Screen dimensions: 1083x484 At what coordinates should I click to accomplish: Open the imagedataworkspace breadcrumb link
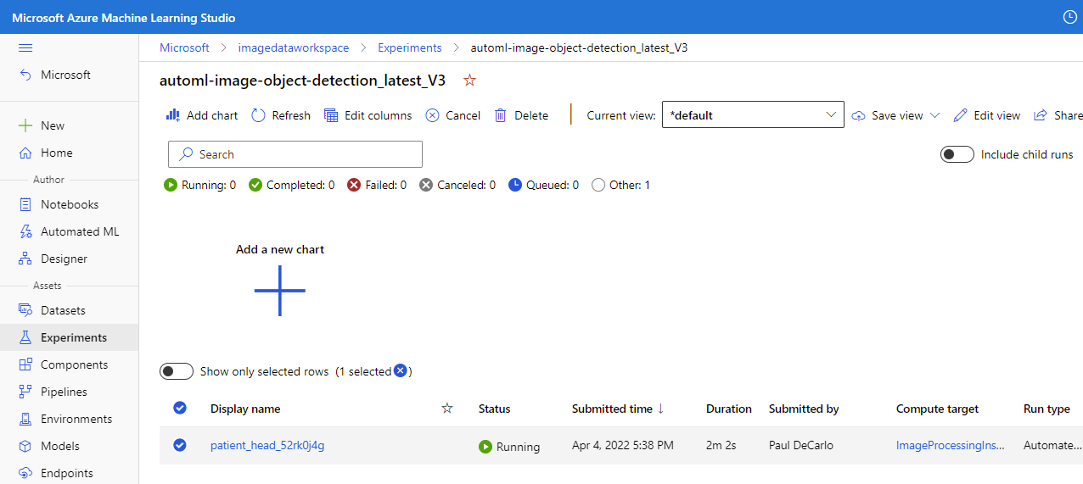point(294,47)
